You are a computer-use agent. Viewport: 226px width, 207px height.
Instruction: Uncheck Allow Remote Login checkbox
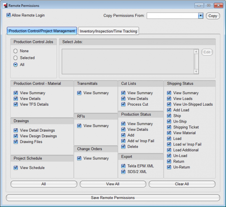pos(9,15)
